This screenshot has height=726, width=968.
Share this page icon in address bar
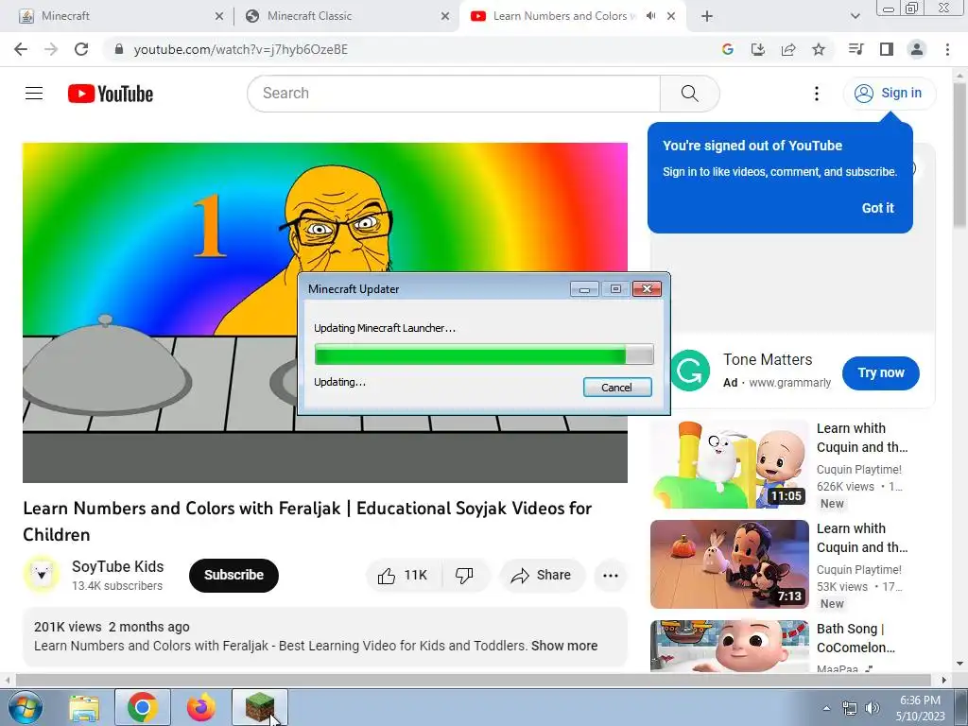tap(788, 49)
